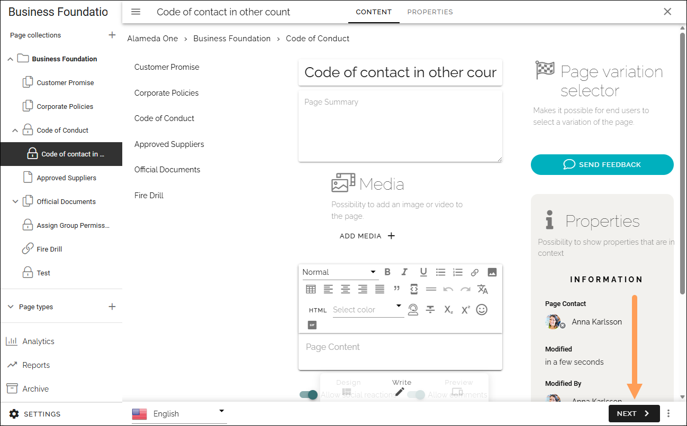Open the emoji picker
The height and width of the screenshot is (426, 687).
click(482, 310)
